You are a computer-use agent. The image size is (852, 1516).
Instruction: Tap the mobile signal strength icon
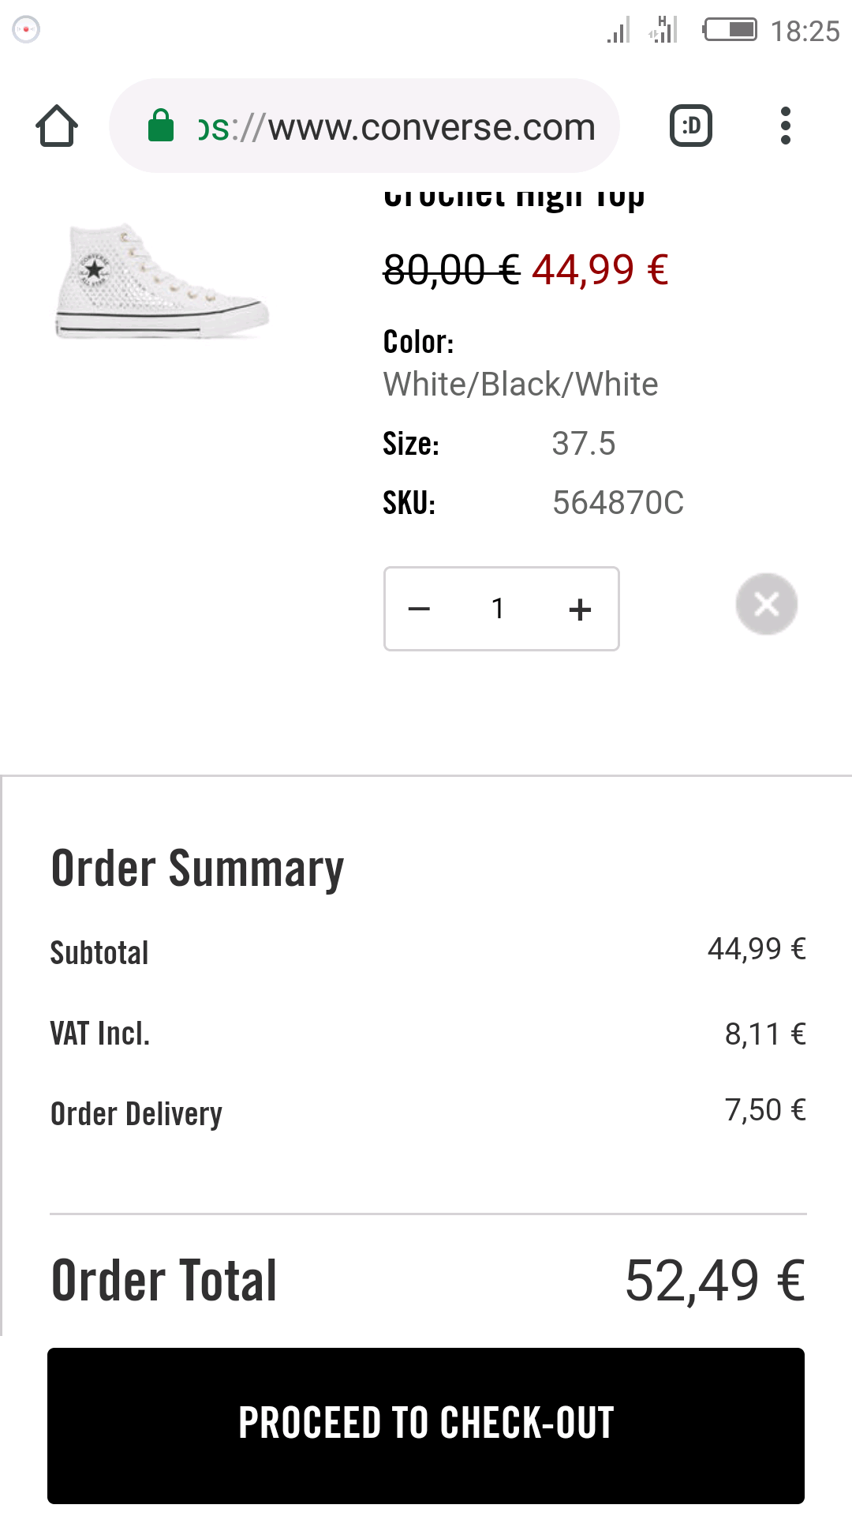pos(619,30)
